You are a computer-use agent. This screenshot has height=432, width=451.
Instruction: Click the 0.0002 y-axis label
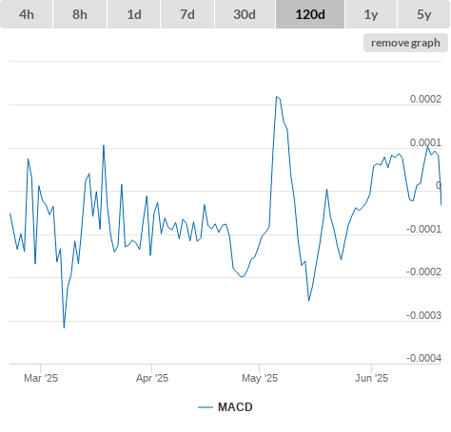tap(425, 99)
